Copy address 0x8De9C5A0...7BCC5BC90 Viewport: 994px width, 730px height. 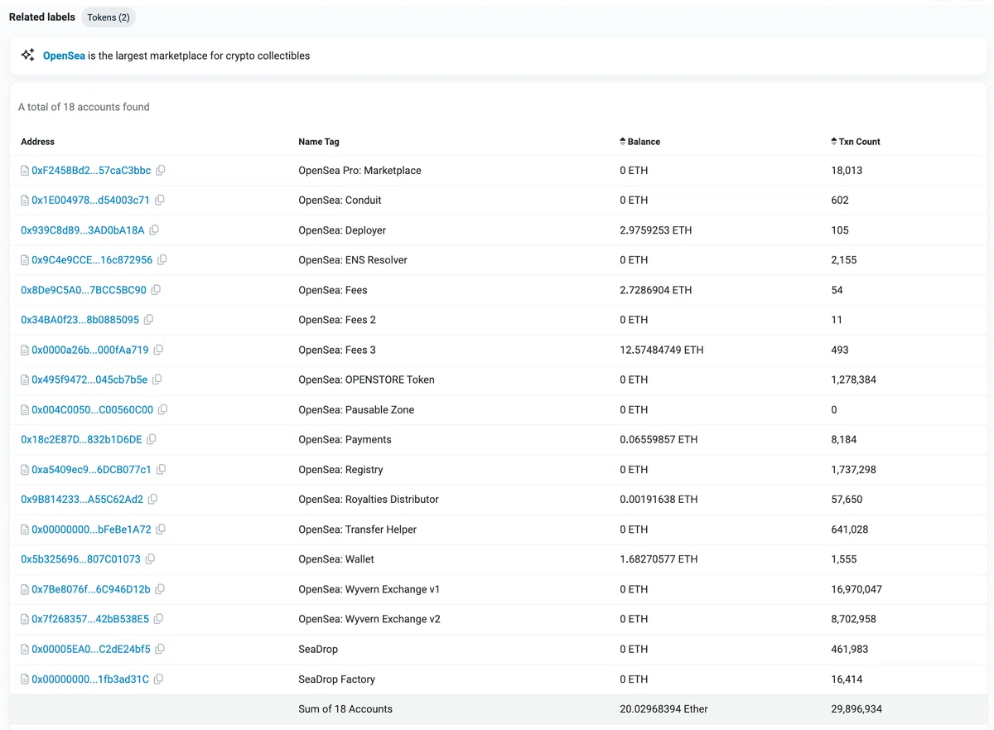click(156, 290)
